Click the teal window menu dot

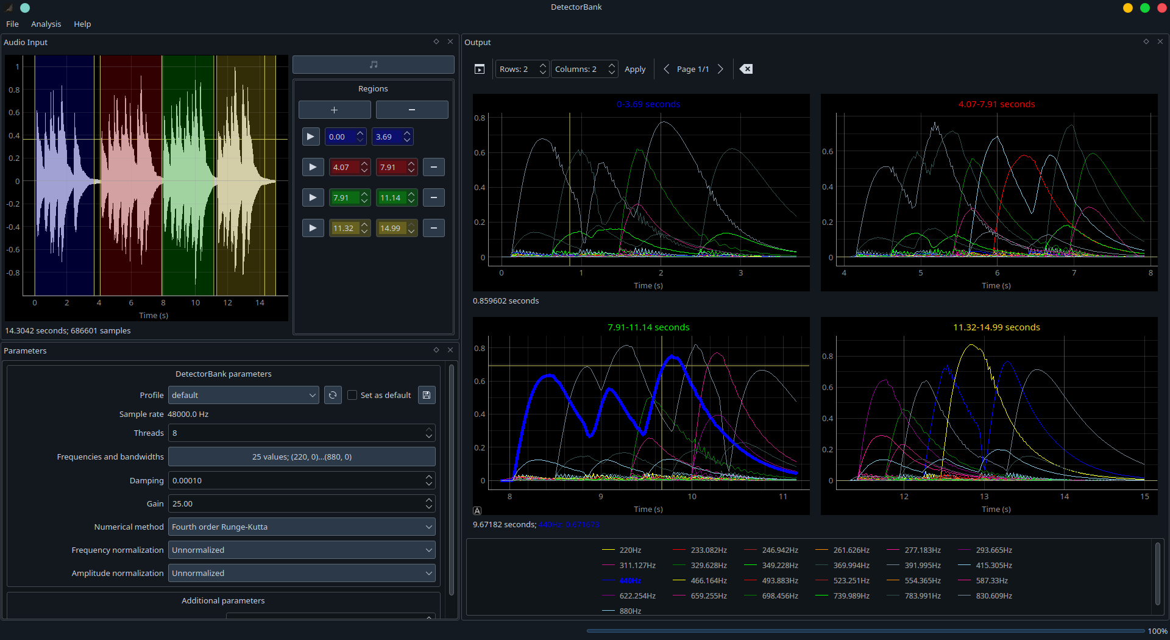pyautogui.click(x=25, y=8)
